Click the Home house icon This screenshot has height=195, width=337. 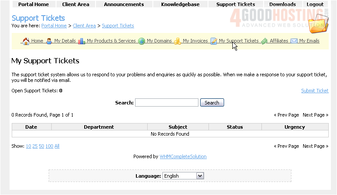coord(26,41)
